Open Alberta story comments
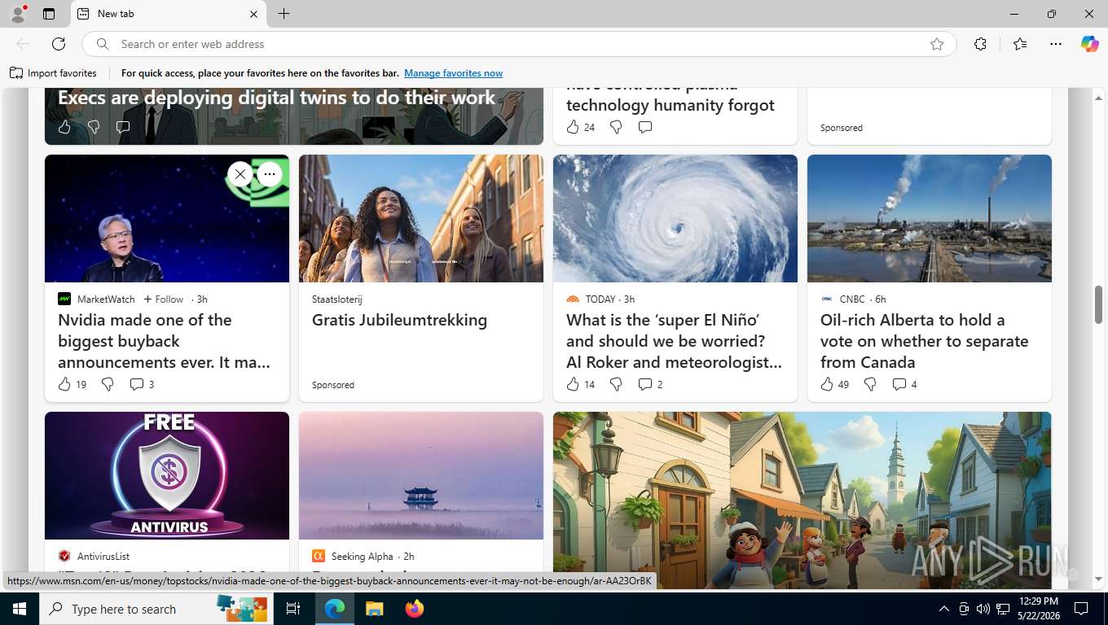Image resolution: width=1108 pixels, height=625 pixels. [x=904, y=384]
